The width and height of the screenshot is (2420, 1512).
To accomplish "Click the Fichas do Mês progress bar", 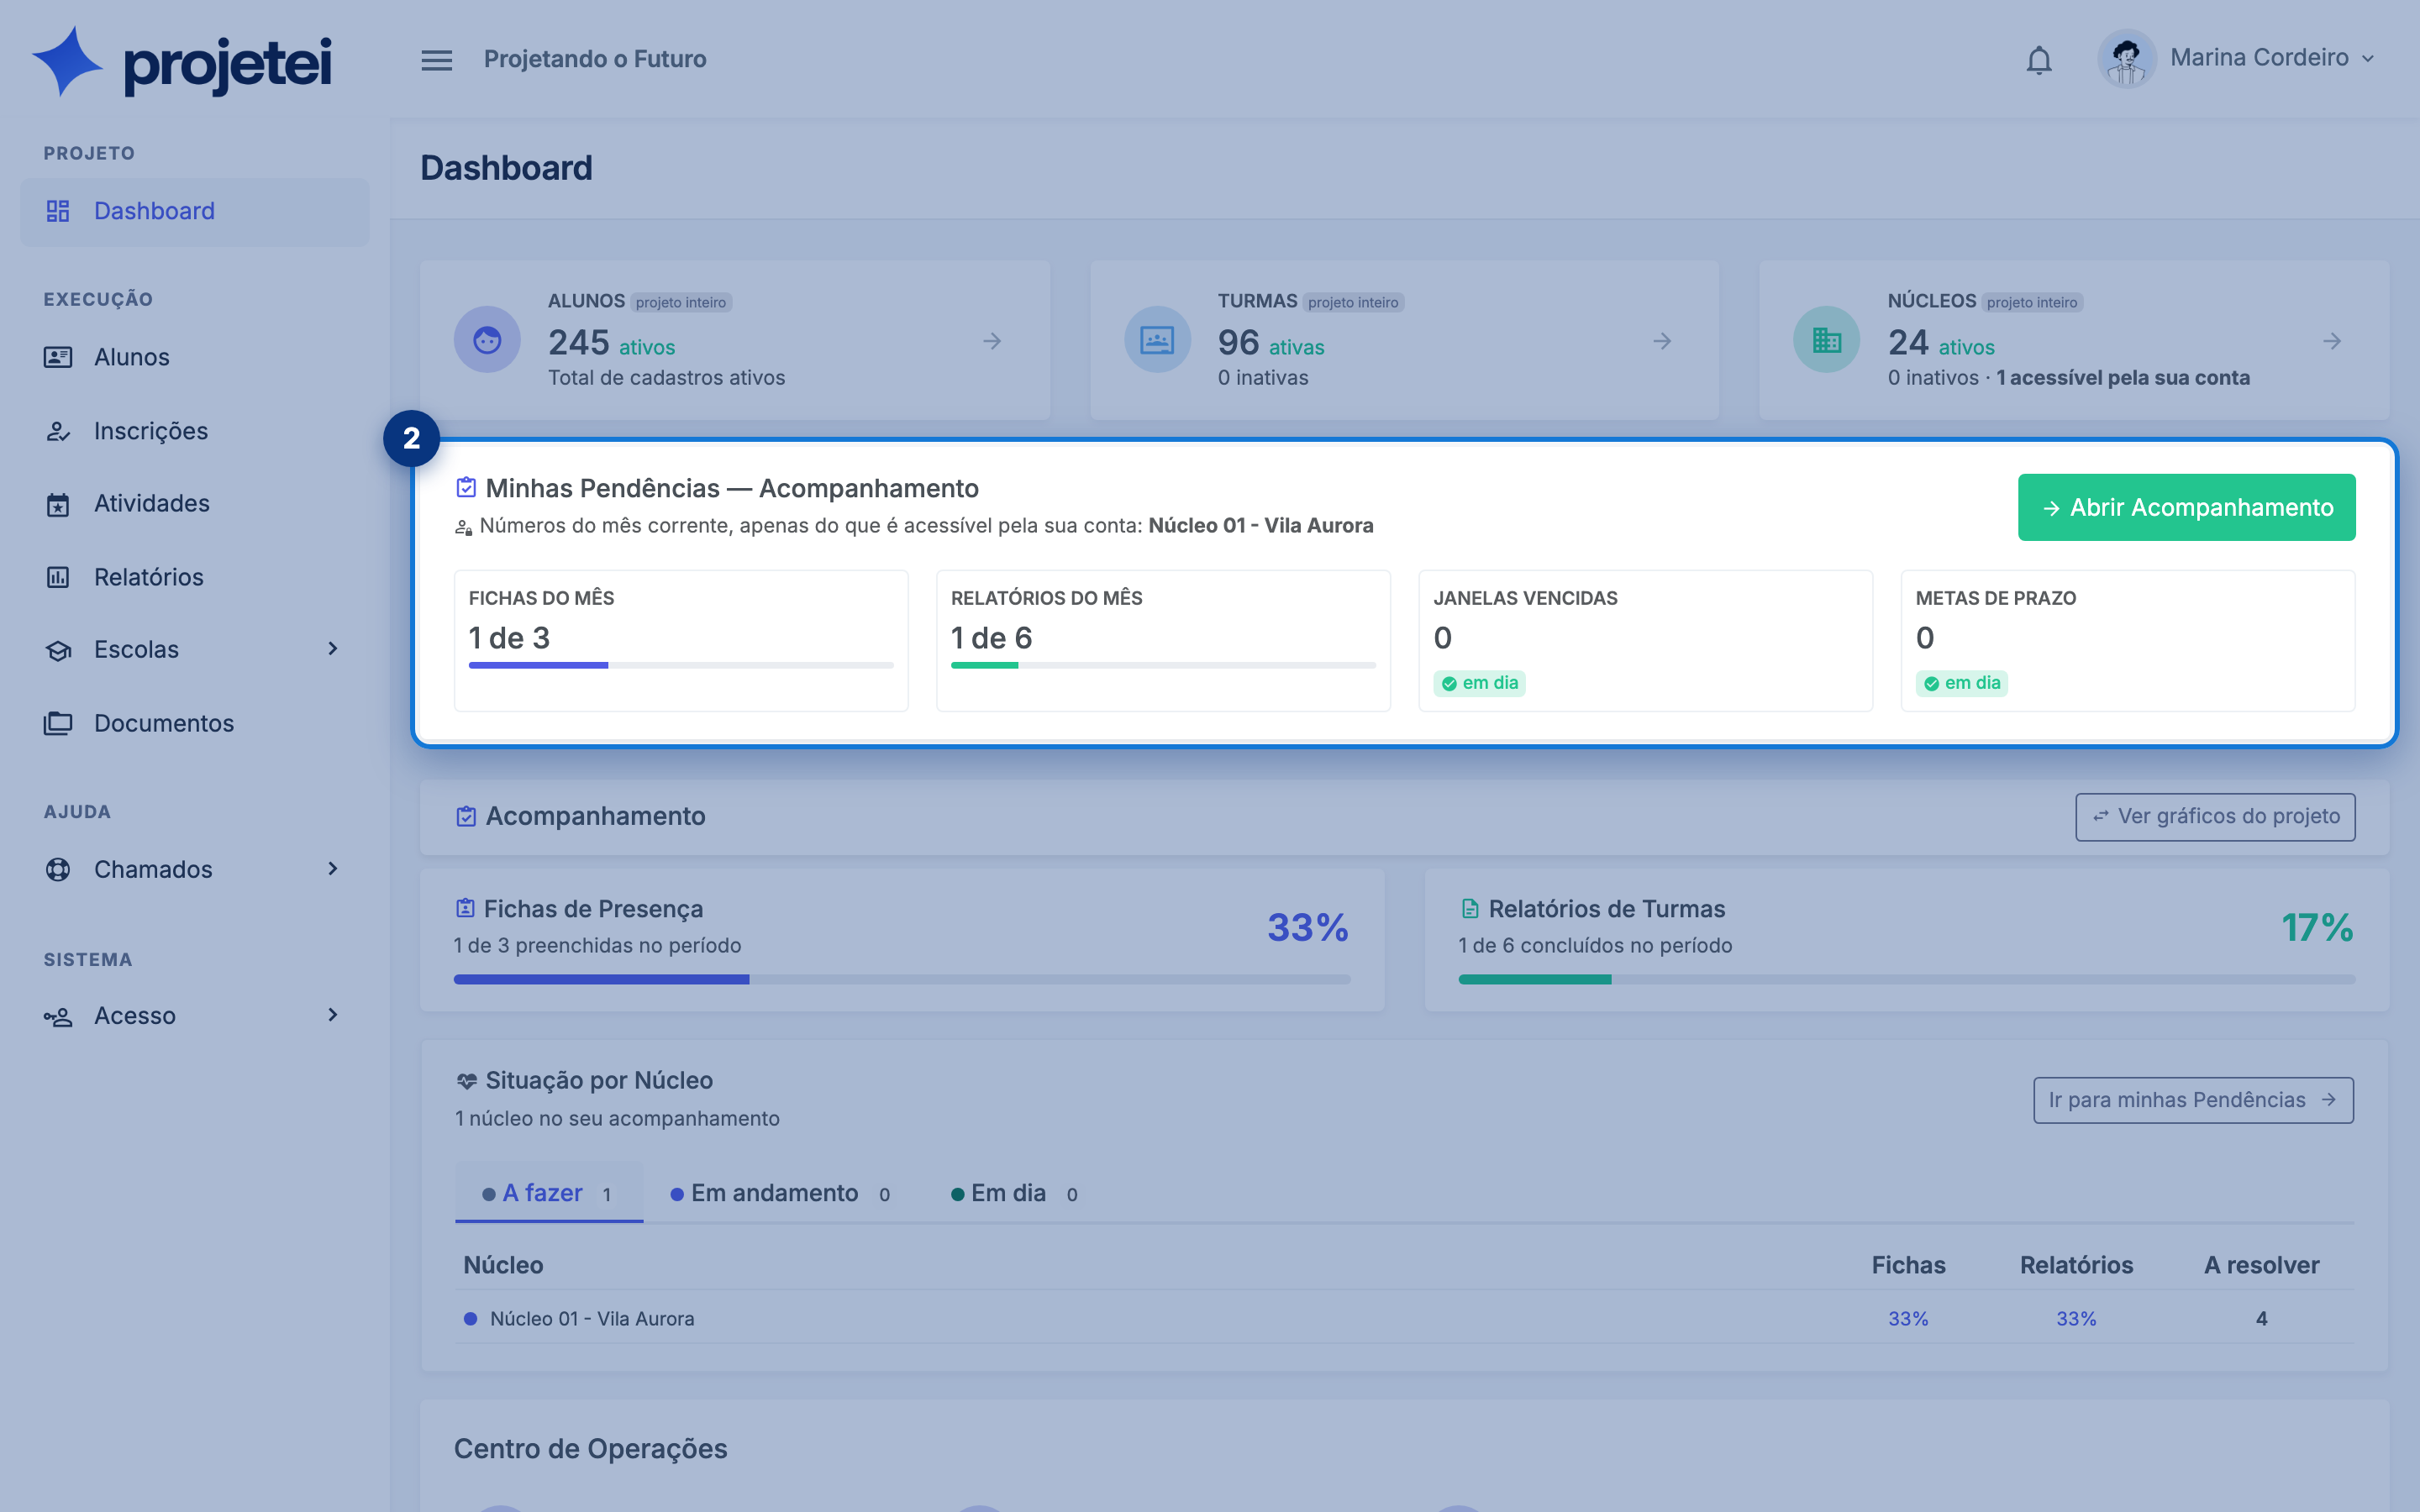I will click(681, 665).
